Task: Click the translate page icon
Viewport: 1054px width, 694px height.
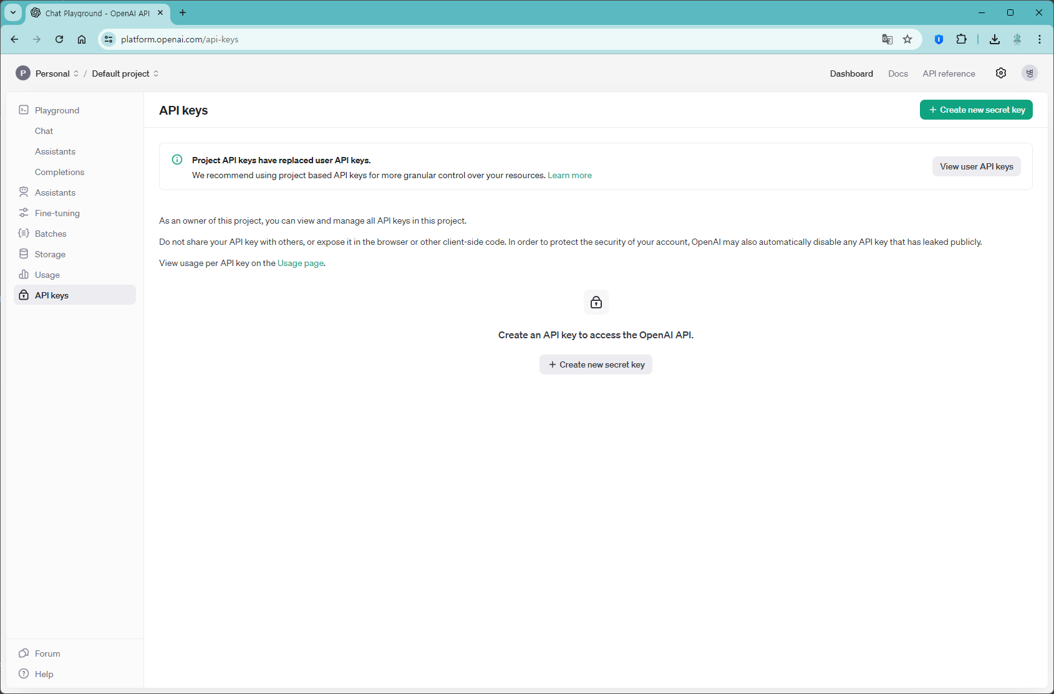Action: coord(887,39)
